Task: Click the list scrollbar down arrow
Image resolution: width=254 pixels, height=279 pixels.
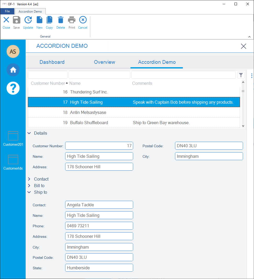Action: pos(243,126)
